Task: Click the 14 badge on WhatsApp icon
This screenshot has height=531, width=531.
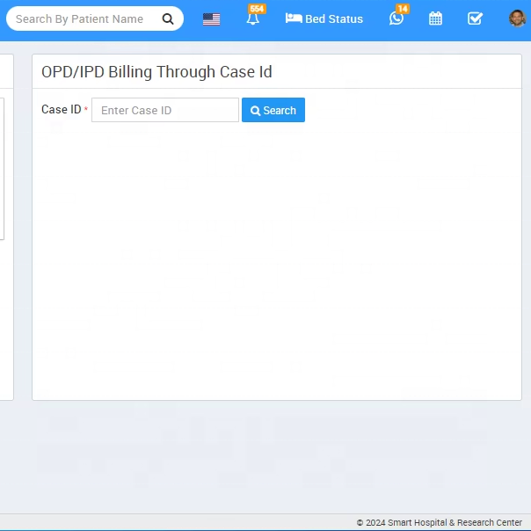Action: pyautogui.click(x=402, y=9)
